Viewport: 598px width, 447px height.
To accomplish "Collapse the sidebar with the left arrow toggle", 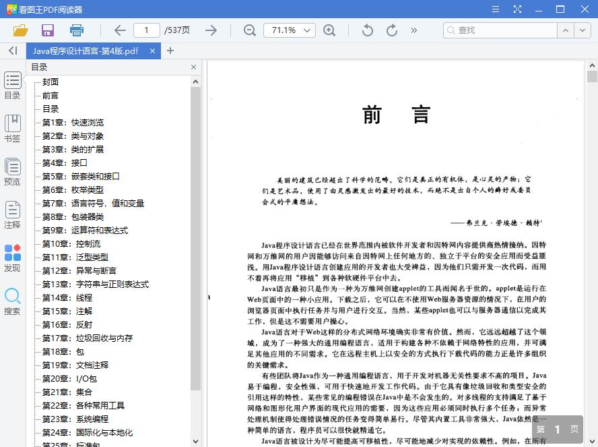I will pyautogui.click(x=13, y=51).
